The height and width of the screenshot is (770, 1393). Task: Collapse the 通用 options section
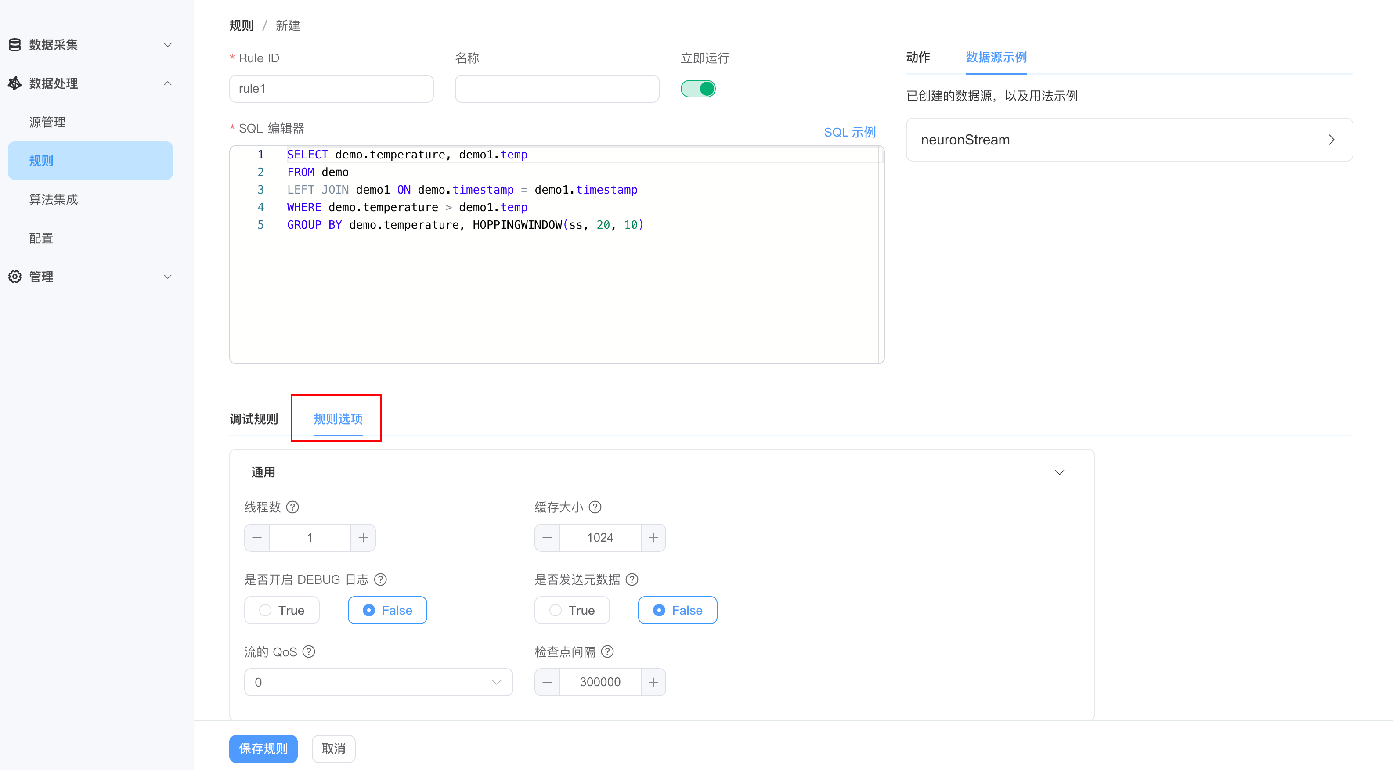1059,473
